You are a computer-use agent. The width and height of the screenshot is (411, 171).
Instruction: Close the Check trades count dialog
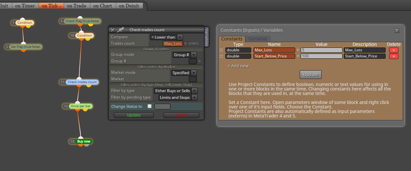tap(113, 30)
